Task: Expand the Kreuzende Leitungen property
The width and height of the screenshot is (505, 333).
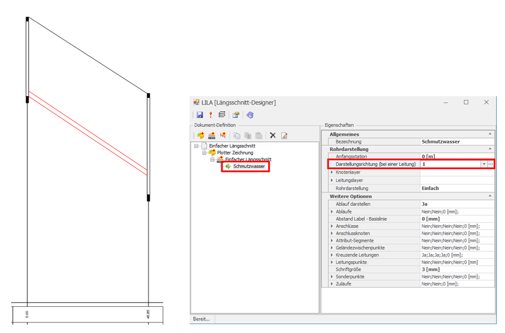Action: point(332,255)
